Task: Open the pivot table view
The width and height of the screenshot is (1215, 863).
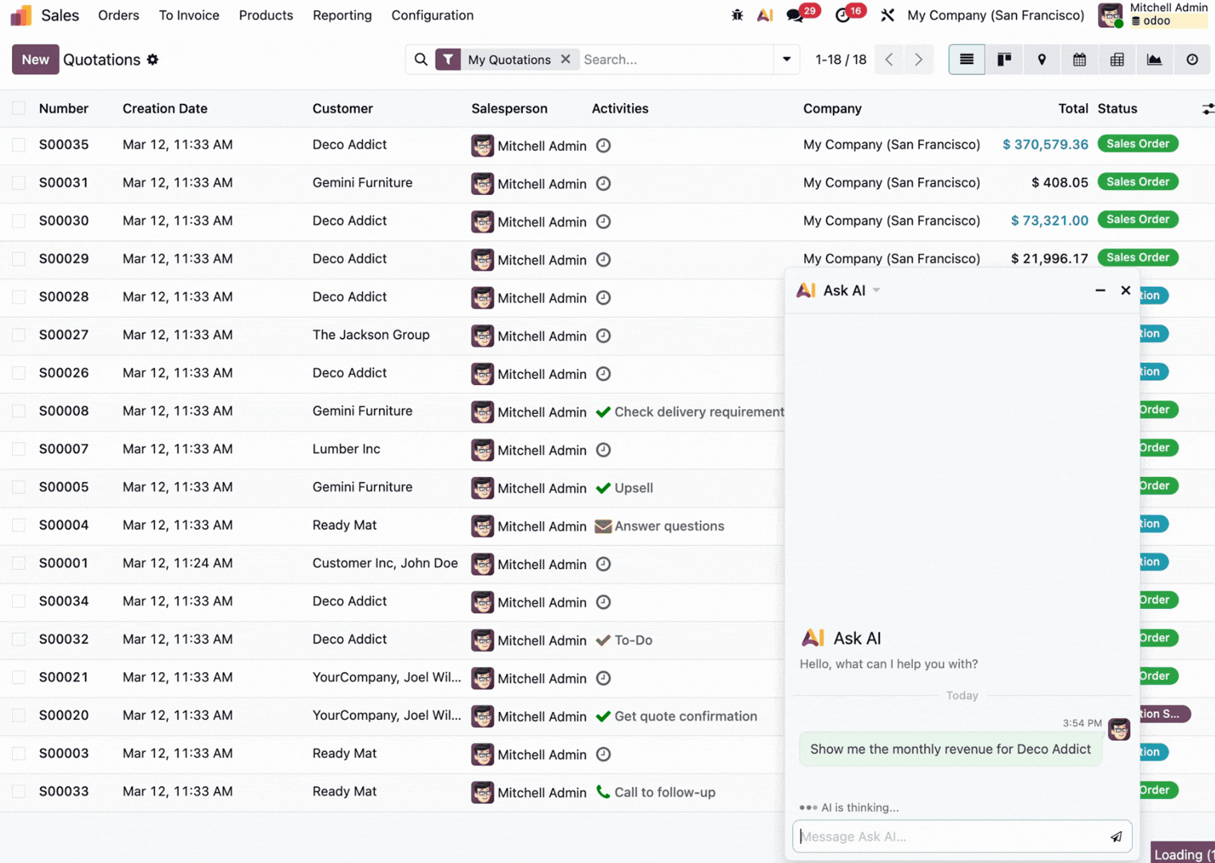Action: click(1117, 59)
